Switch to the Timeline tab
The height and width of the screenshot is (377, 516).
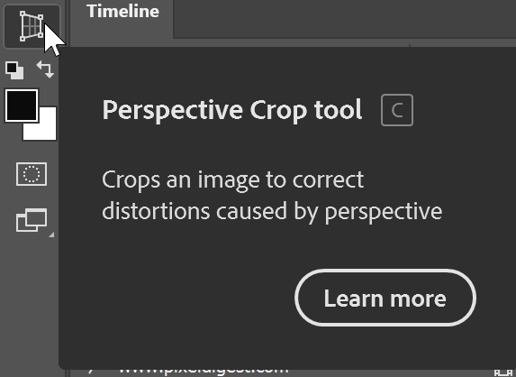(122, 12)
